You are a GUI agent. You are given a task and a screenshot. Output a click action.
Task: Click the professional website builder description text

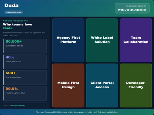pyautogui.click(x=24, y=34)
